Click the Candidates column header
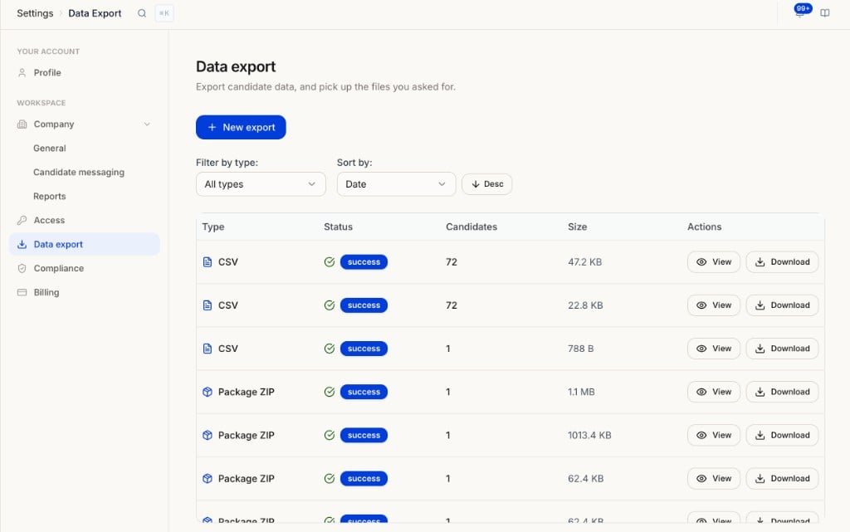Image resolution: width=850 pixels, height=532 pixels. (x=471, y=227)
